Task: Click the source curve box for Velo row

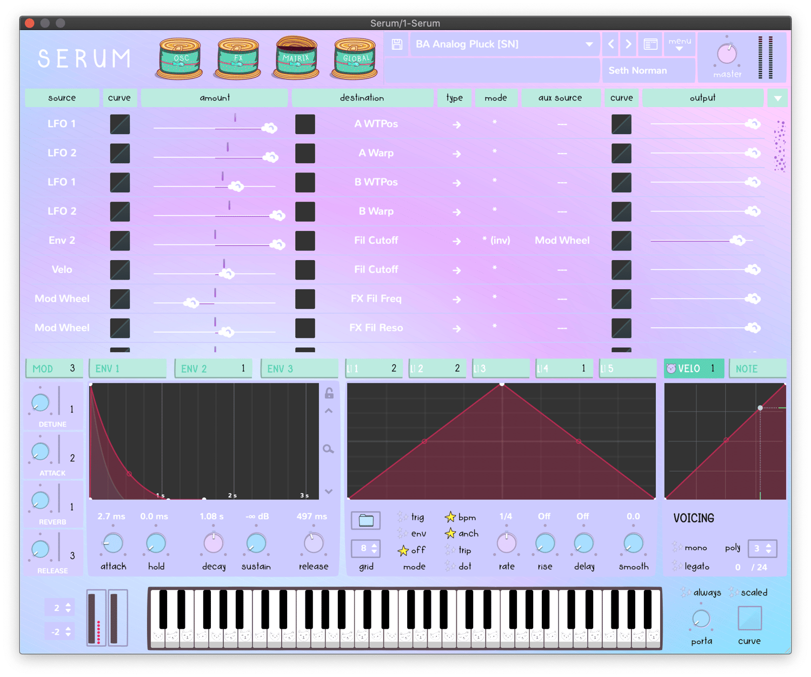Action: click(x=120, y=270)
